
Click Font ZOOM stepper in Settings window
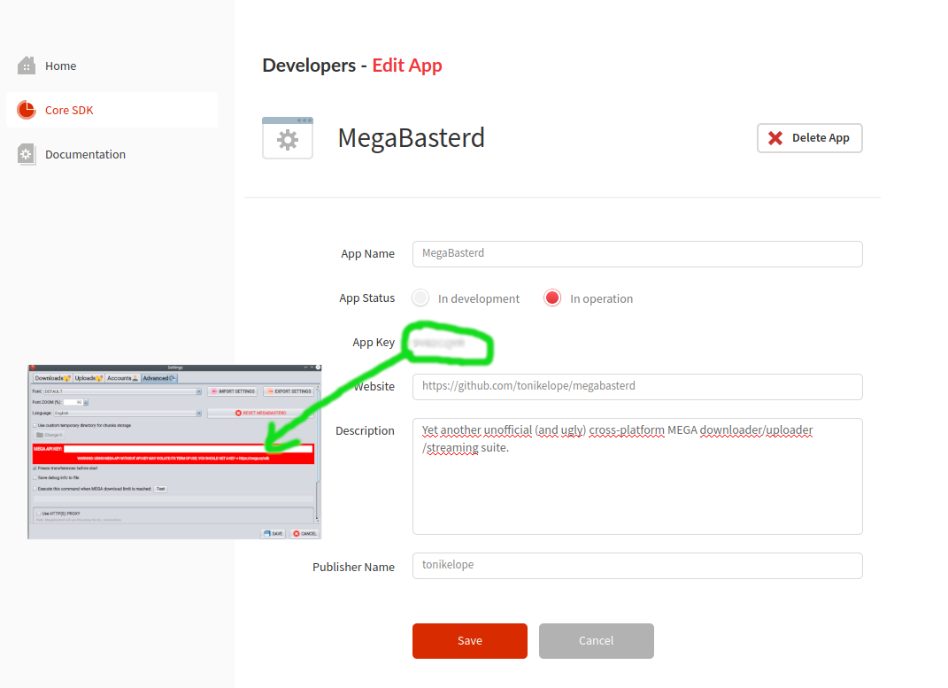click(86, 402)
